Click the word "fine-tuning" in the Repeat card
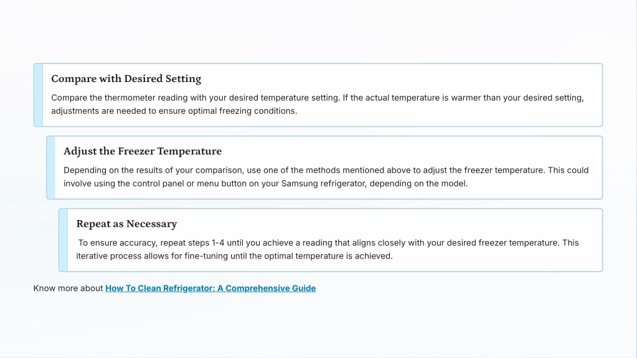637x358 pixels. 206,256
